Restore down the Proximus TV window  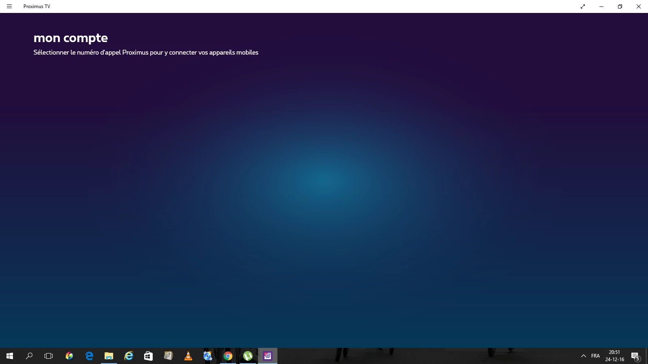(620, 6)
